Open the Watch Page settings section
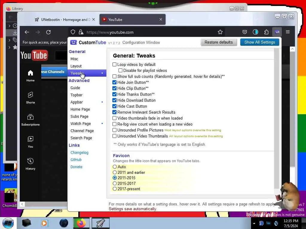This screenshot has height=229, width=306. [x=87, y=124]
